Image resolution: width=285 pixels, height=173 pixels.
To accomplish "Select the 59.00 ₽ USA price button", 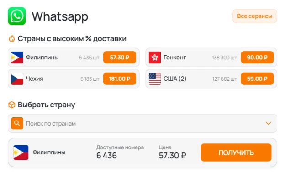I will (257, 79).
